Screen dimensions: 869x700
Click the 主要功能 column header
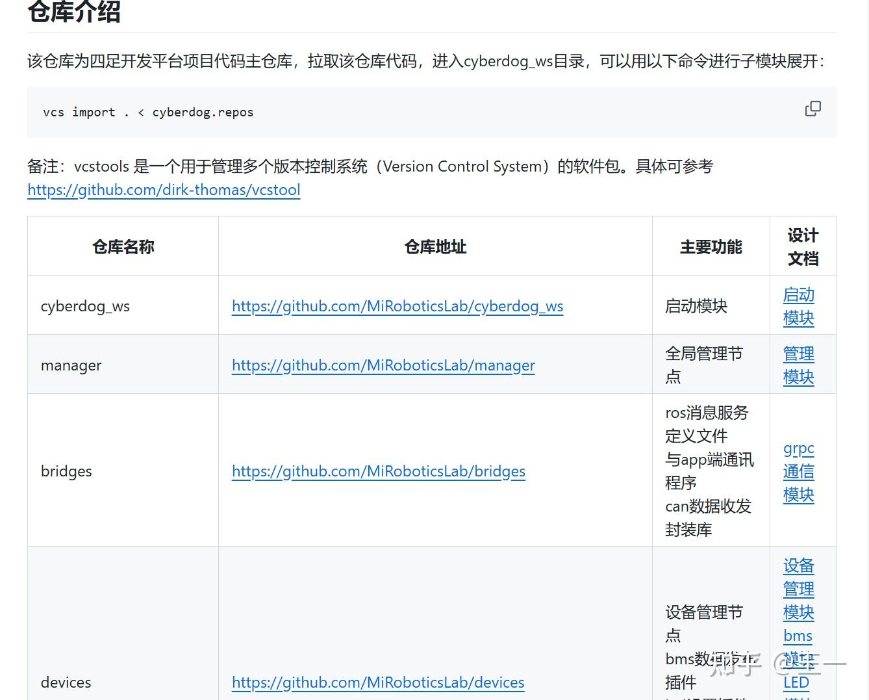[711, 246]
